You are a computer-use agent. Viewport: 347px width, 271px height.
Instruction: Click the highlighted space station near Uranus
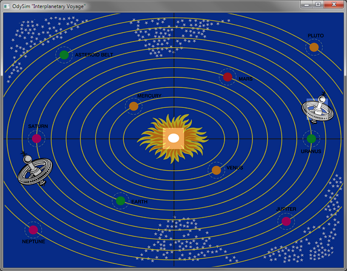[318, 108]
